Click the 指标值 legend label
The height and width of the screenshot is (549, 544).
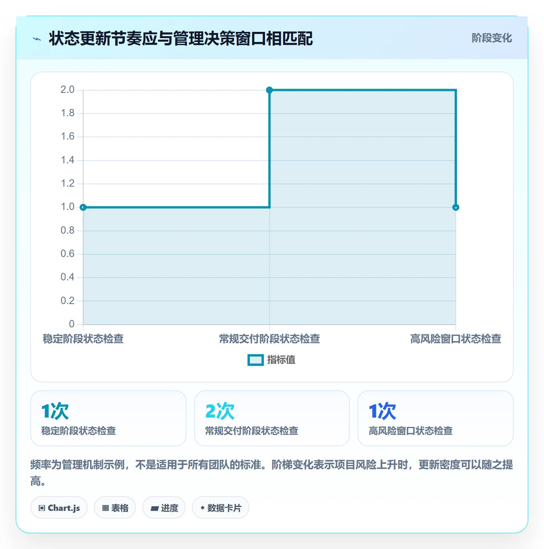coord(281,360)
